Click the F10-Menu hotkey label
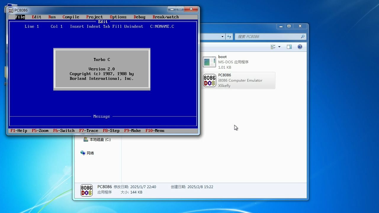Screen dimensions: 379x213 [x=155, y=131]
